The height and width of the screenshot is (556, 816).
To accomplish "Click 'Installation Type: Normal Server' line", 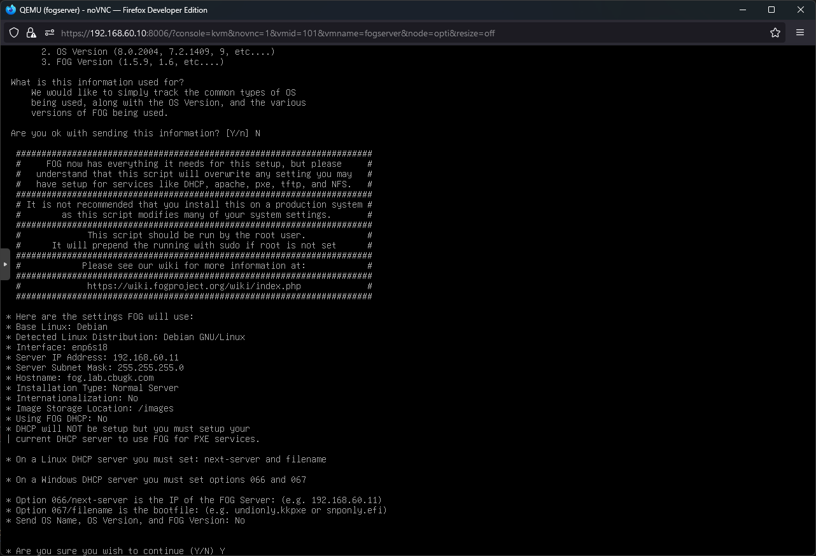I will click(x=92, y=388).
